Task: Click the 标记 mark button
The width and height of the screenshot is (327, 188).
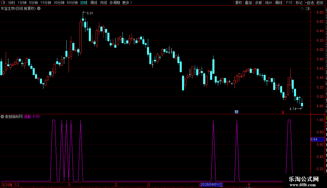Action: (299, 3)
